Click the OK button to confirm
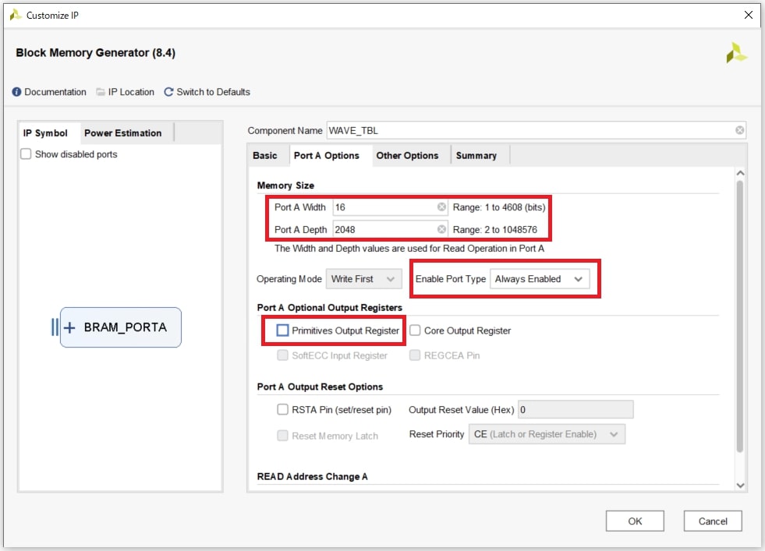Viewport: 765px width, 551px height. point(634,521)
